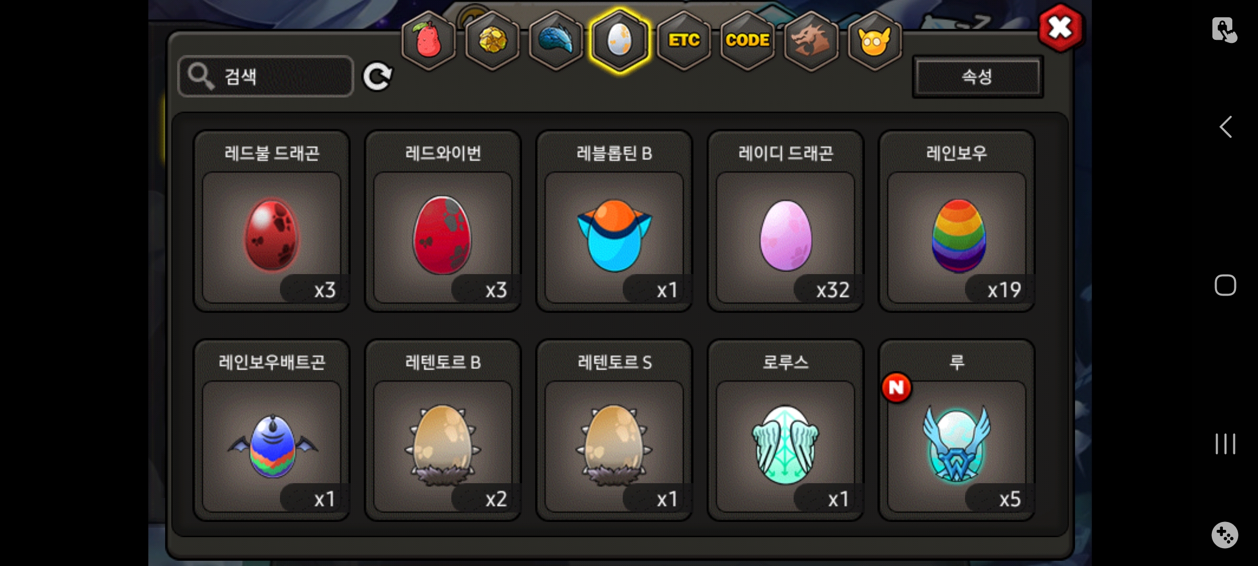1258x566 pixels.
Task: Open the 속성 attribute filter
Action: (978, 77)
